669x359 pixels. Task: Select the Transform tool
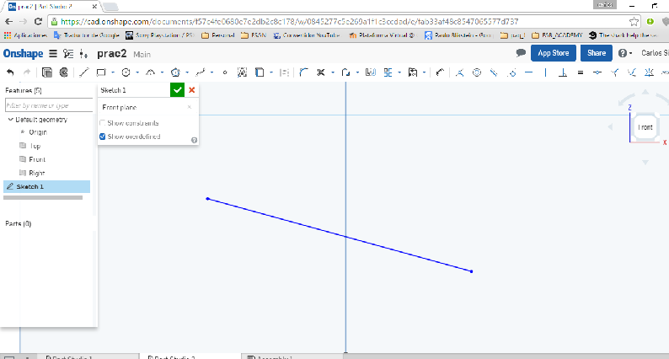coord(413,72)
